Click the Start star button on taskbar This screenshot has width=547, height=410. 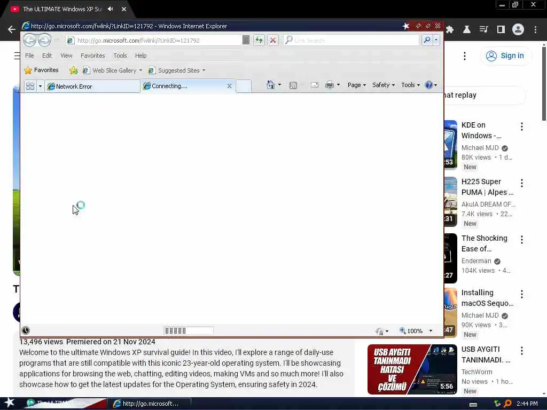click(10, 403)
